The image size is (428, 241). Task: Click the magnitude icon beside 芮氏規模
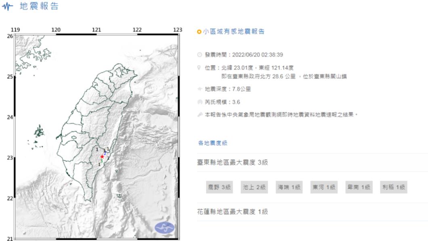199,102
